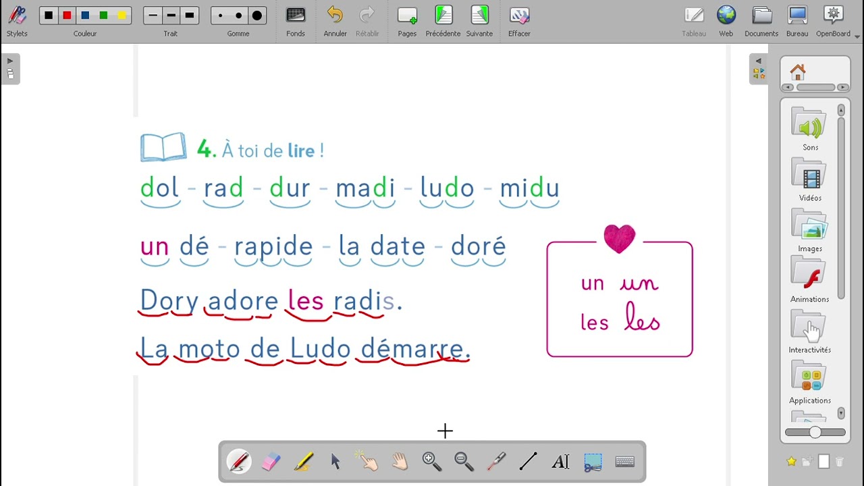The height and width of the screenshot is (486, 864).
Task: Open the OpenBoard menu
Action: pos(834,21)
